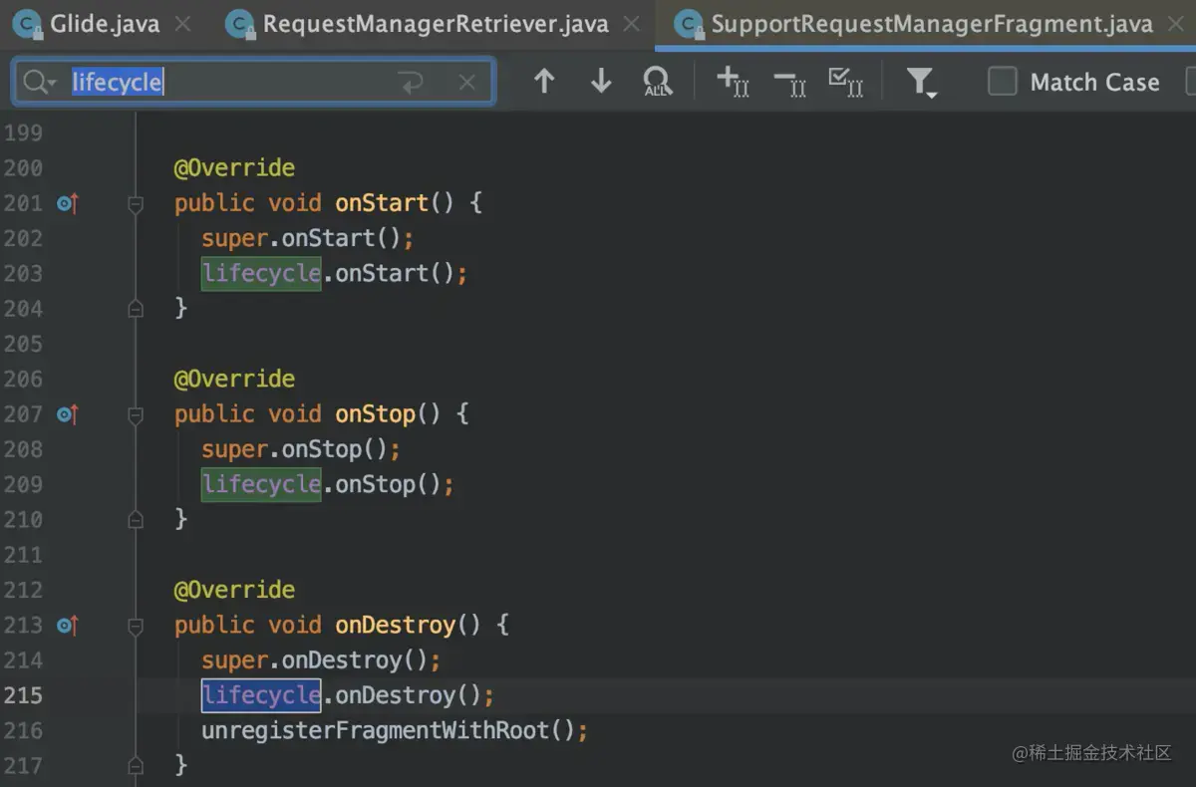1196x787 pixels.
Task: Find all occurrences in file
Action: 658,82
